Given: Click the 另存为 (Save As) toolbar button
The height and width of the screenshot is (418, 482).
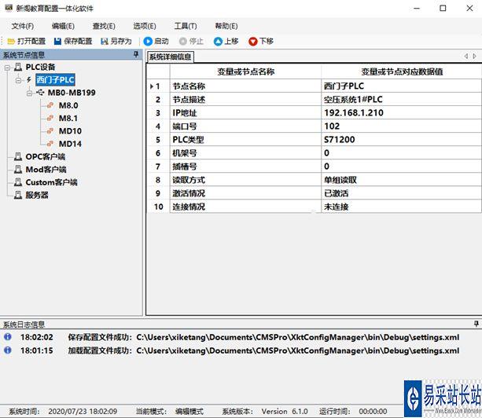Looking at the screenshot, I should 115,41.
